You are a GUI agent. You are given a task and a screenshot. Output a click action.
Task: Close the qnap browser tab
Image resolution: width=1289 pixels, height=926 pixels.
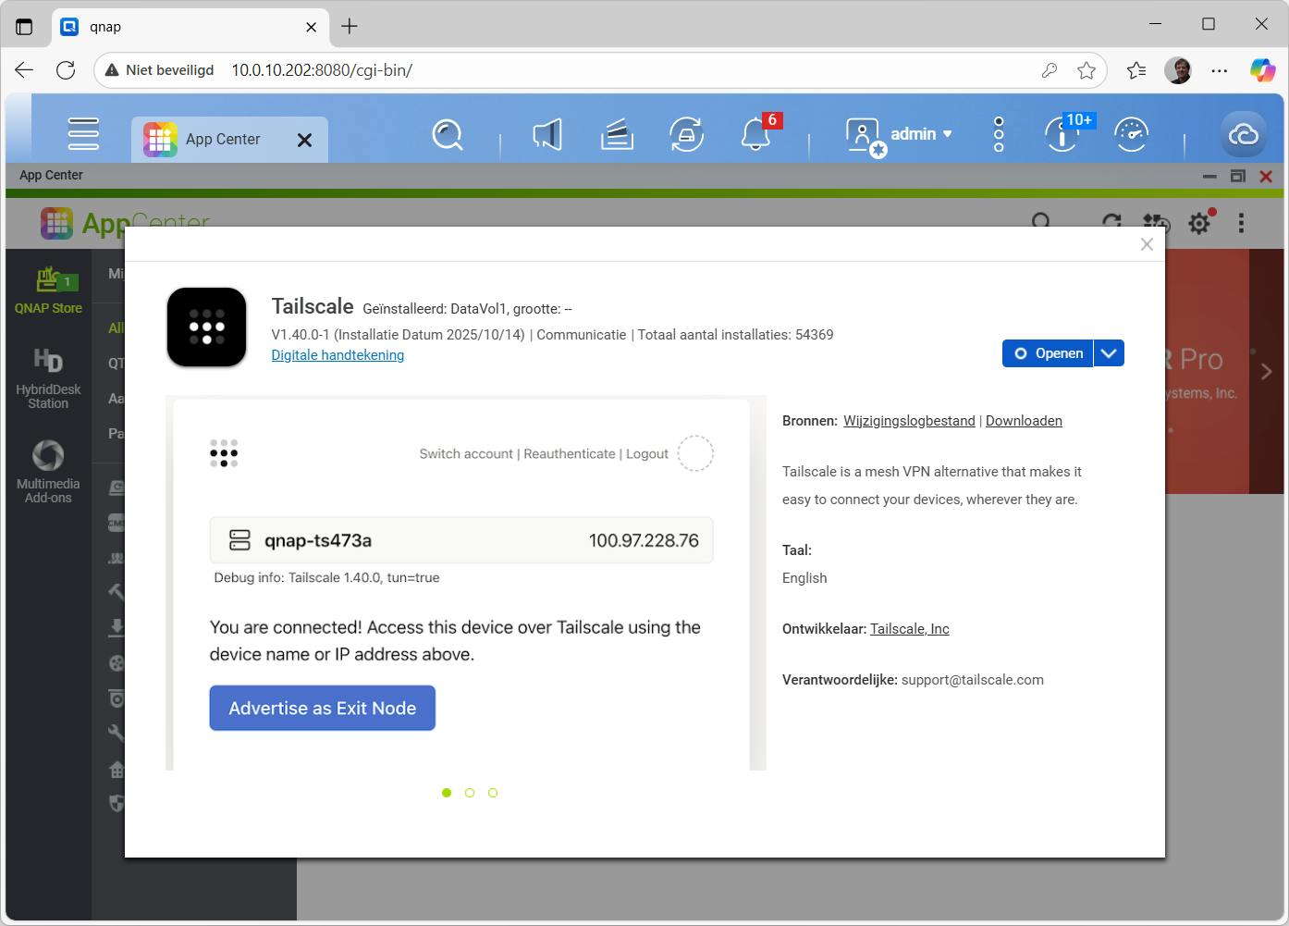tap(312, 27)
